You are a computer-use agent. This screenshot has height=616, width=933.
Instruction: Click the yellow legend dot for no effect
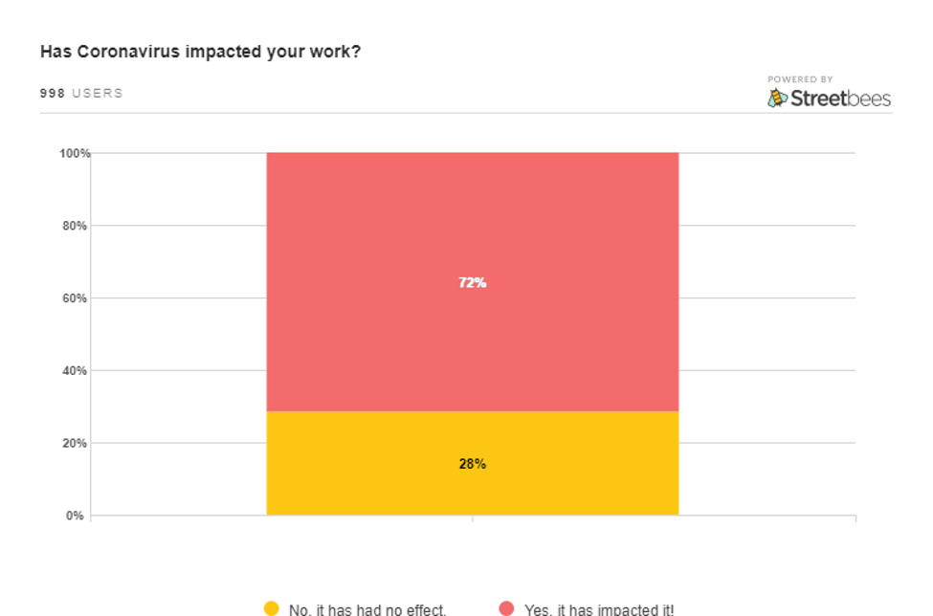tap(272, 608)
